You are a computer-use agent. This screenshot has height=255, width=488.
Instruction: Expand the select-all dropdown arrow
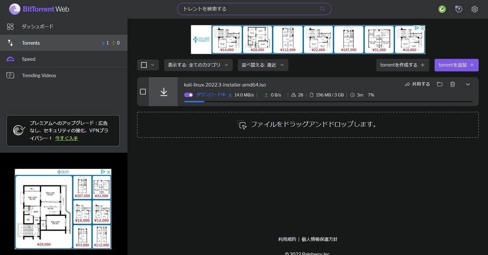pyautogui.click(x=153, y=65)
